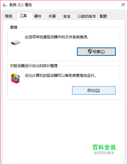Select the 工具 tab
Image resolution: width=128 pixels, height=164 pixels.
point(23,16)
